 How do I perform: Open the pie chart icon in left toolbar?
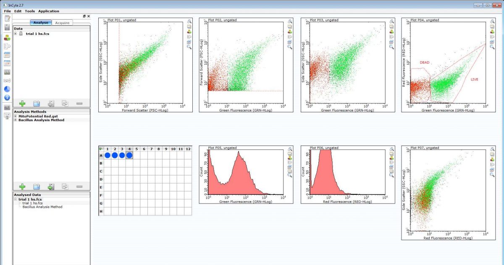6,89
